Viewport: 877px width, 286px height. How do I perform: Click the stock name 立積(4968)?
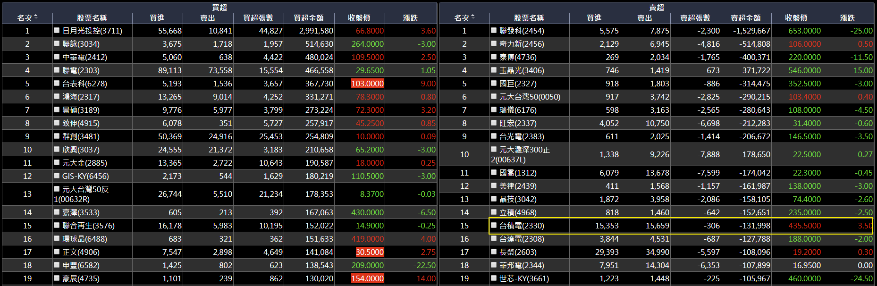click(518, 212)
